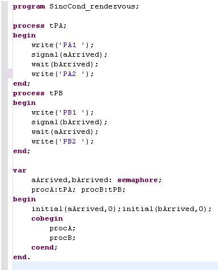Click the 'semaphore' type keyword
The image size is (218, 270).
coord(138,180)
